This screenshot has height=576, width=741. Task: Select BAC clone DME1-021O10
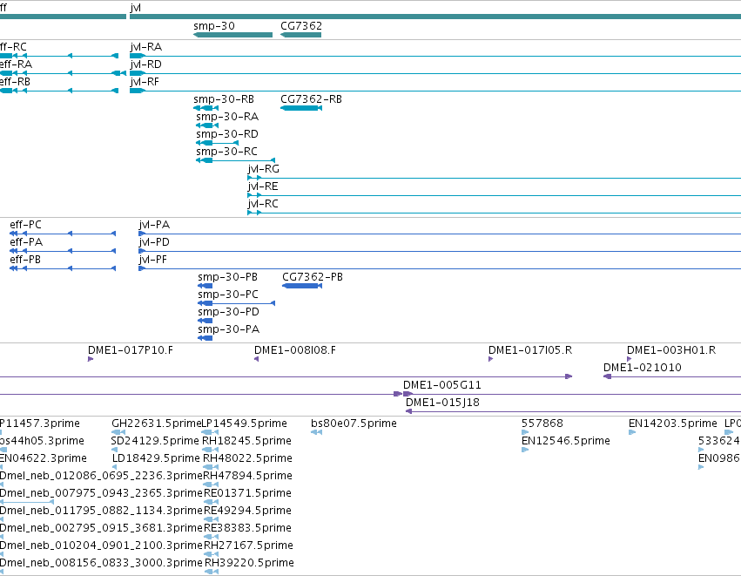coord(672,376)
